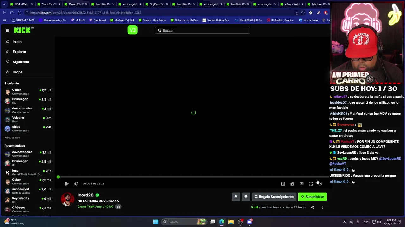The height and width of the screenshot is (227, 405).
Task: Open File Explorer from the taskbar
Action: (231, 222)
